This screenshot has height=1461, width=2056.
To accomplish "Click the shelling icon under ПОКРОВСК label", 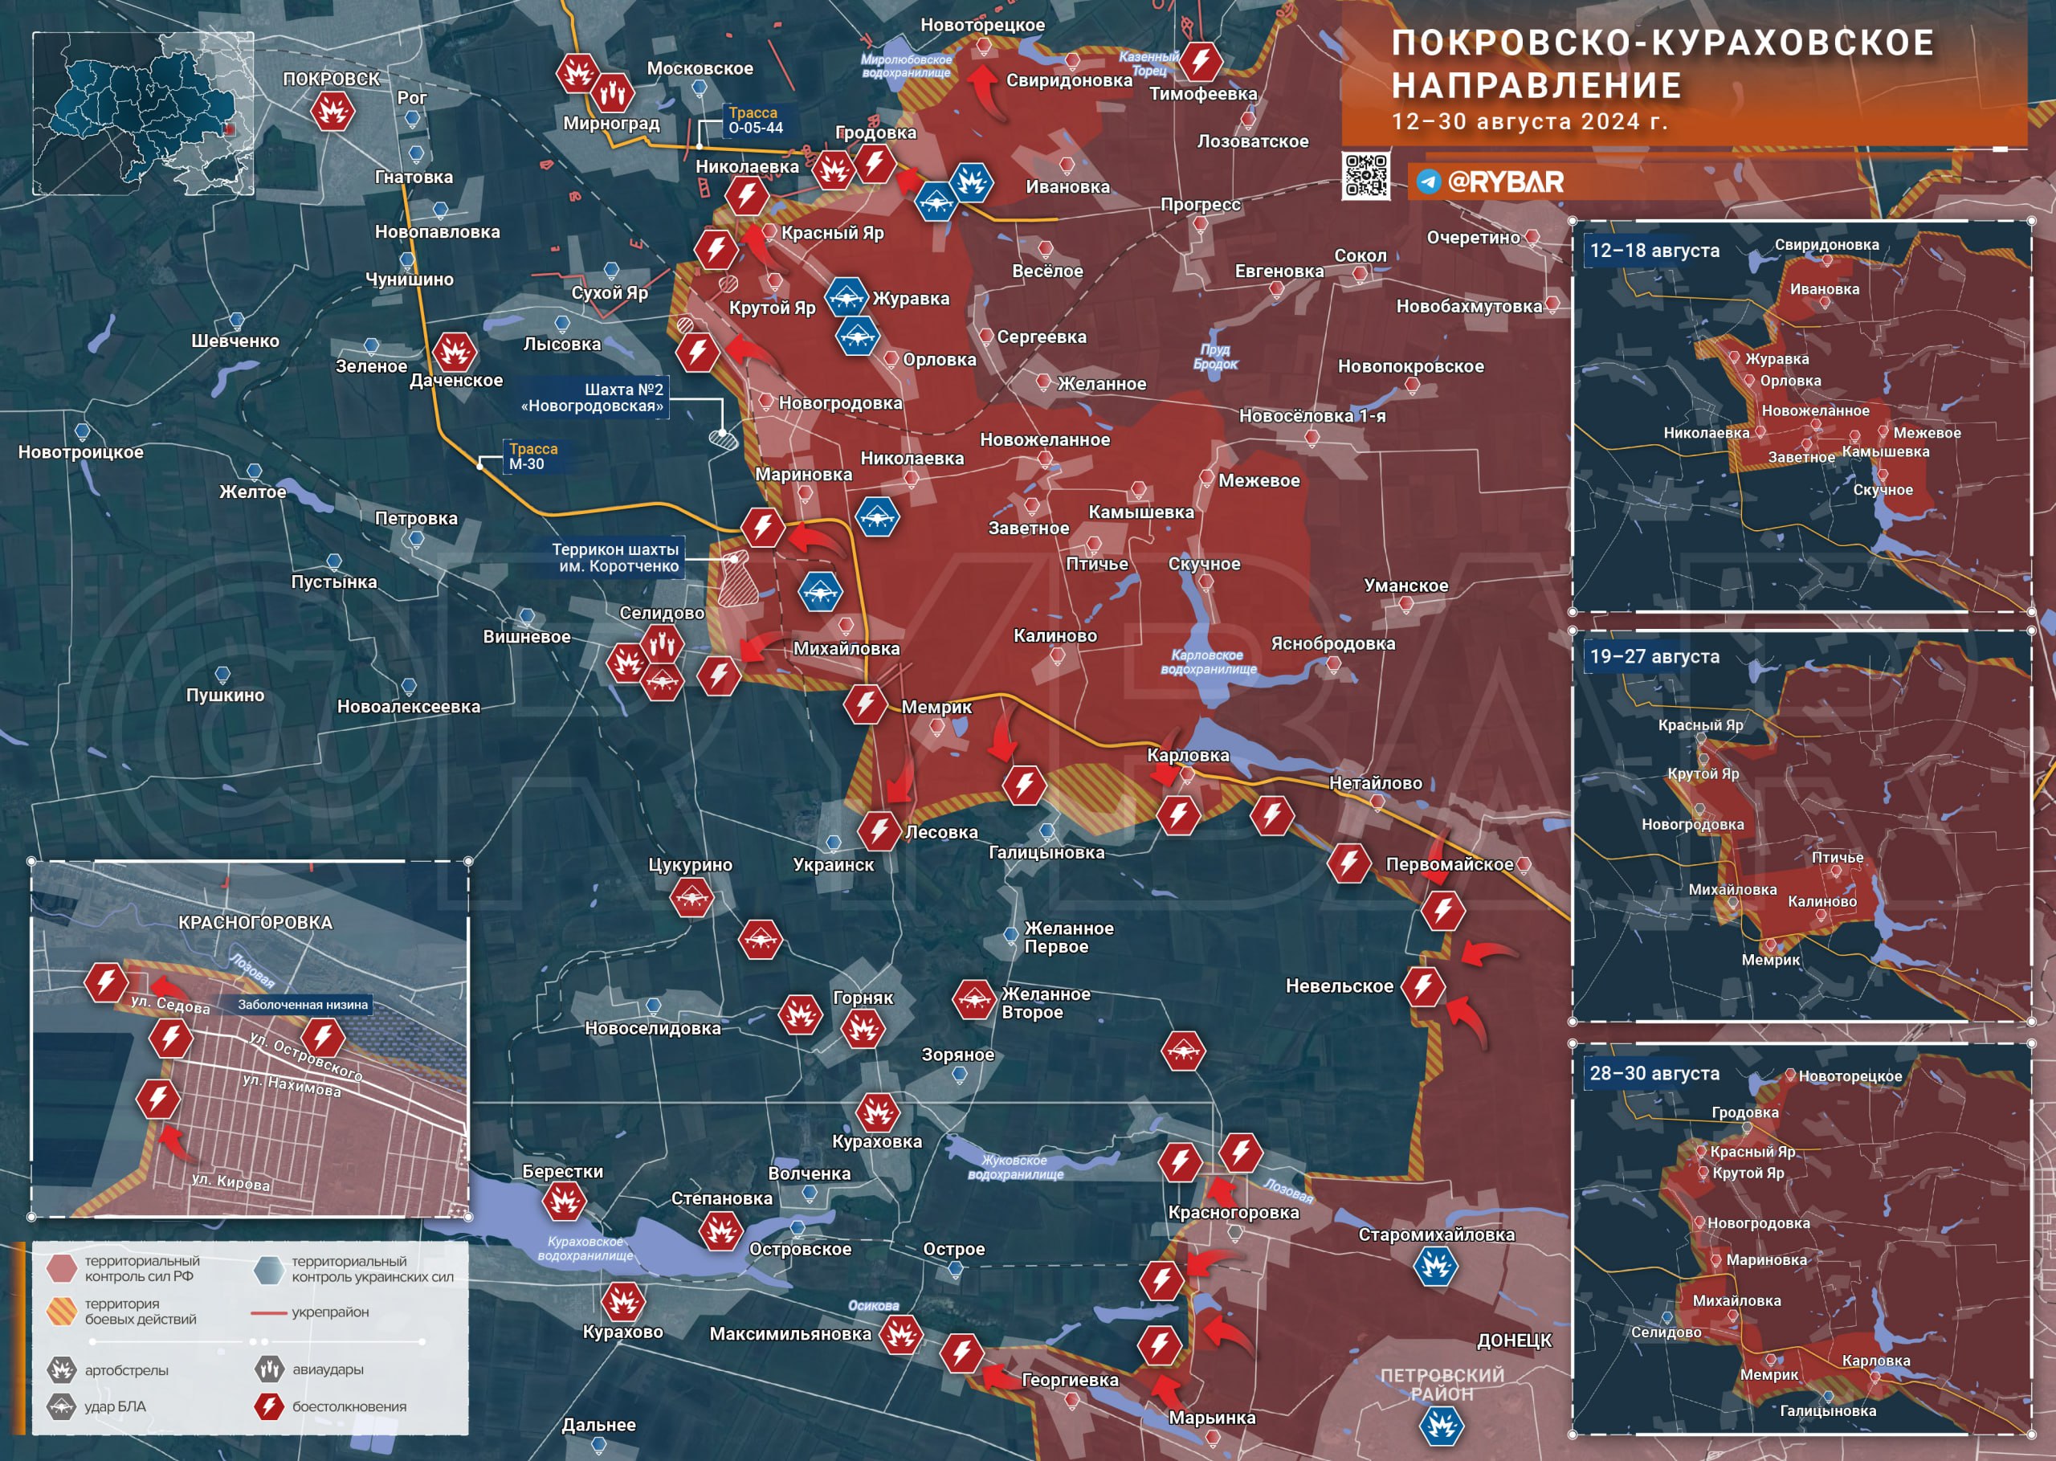I will pos(332,112).
